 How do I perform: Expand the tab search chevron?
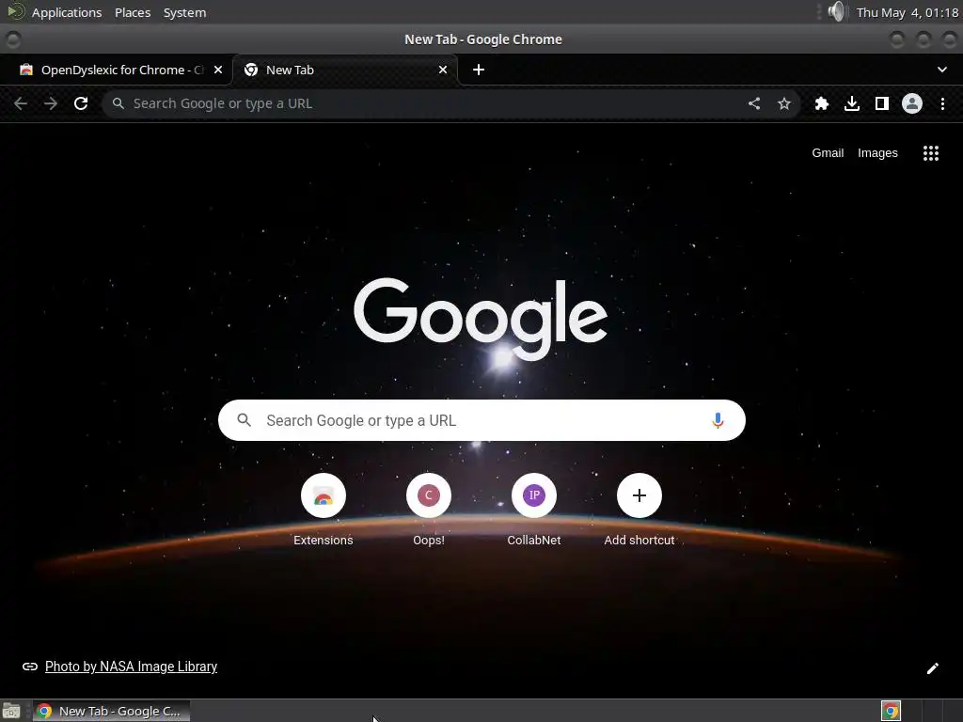click(x=942, y=70)
